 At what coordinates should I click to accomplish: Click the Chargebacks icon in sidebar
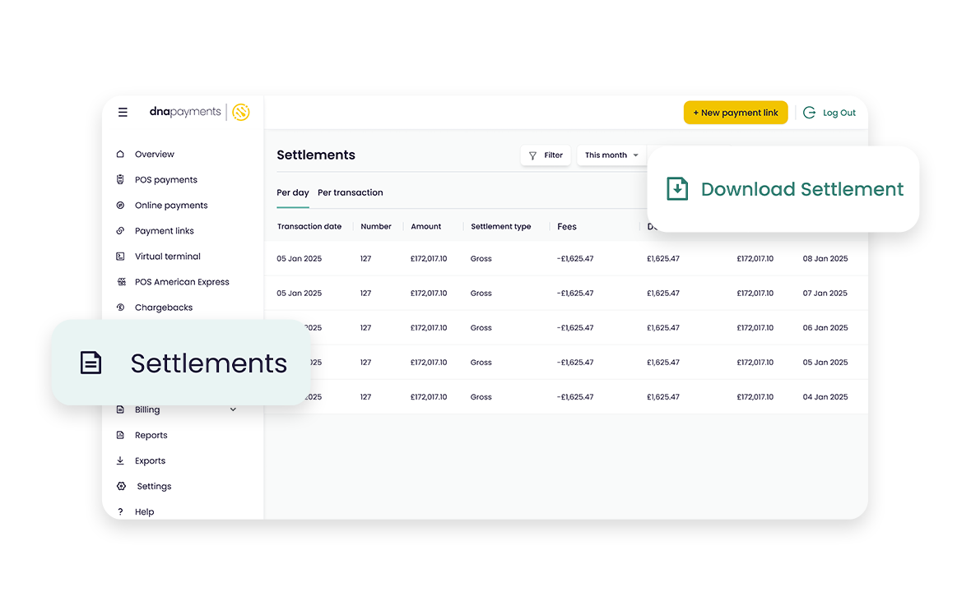click(x=120, y=307)
